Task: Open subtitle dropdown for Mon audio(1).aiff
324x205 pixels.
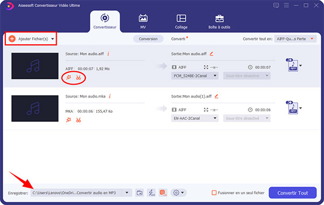Action: click(x=247, y=118)
